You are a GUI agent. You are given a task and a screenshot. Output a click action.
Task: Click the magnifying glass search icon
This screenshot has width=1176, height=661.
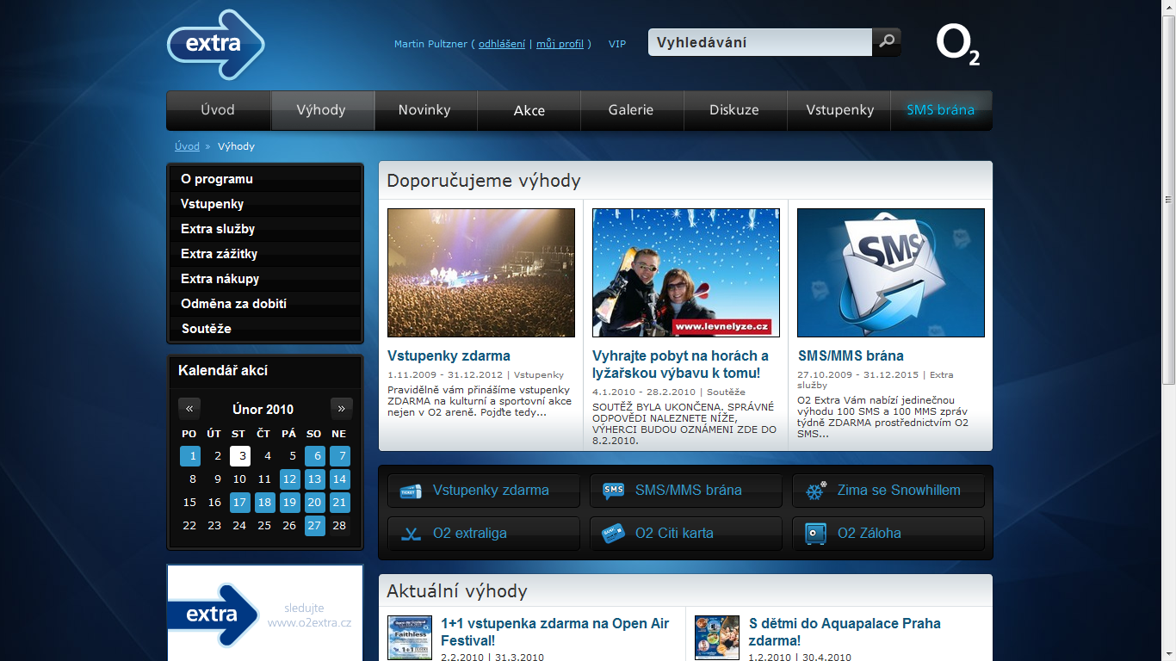pos(886,41)
